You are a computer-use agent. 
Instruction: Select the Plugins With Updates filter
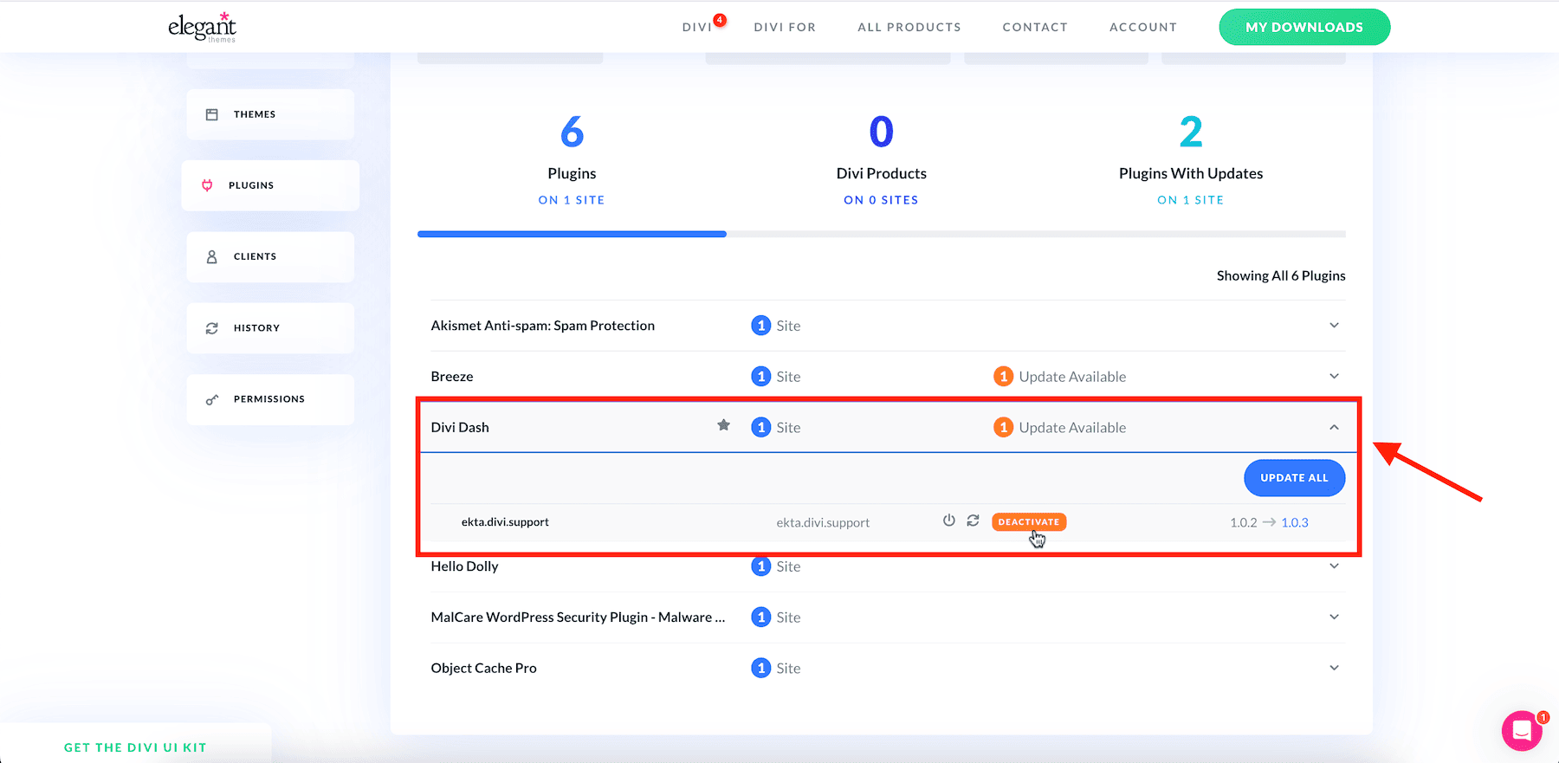[x=1190, y=160]
